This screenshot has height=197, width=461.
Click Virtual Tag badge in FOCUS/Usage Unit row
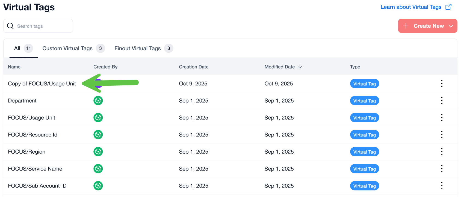coord(364,118)
